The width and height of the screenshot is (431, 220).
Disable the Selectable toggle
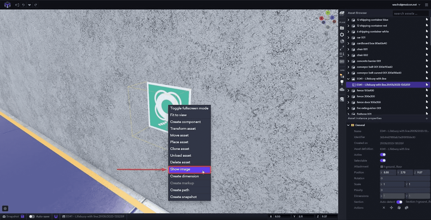point(383,161)
